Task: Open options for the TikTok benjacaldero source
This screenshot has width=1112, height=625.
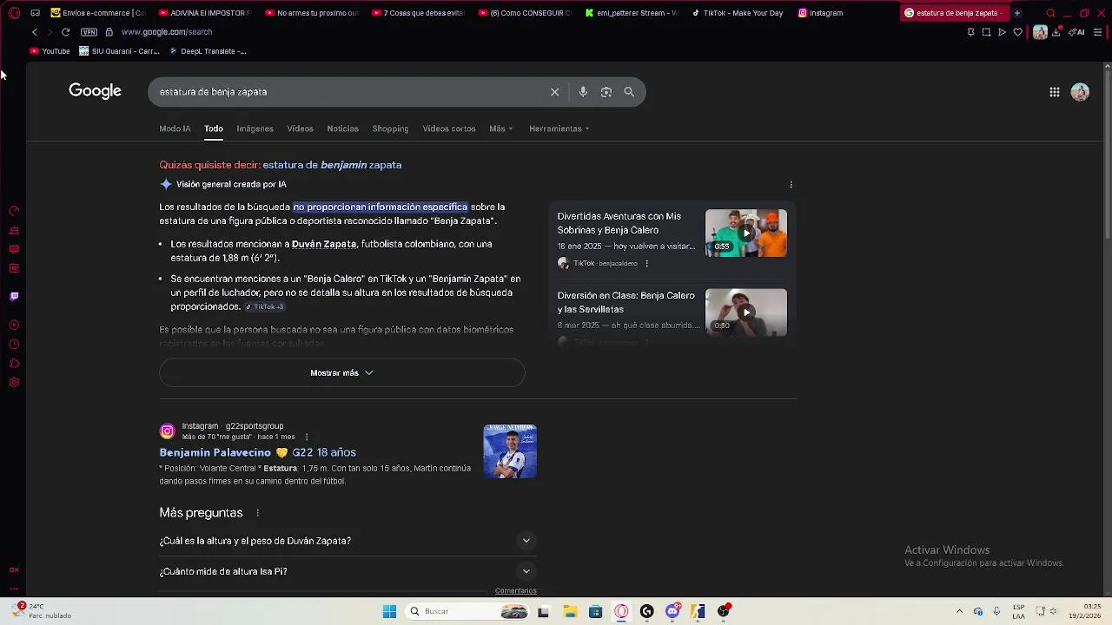Action: coord(646,263)
